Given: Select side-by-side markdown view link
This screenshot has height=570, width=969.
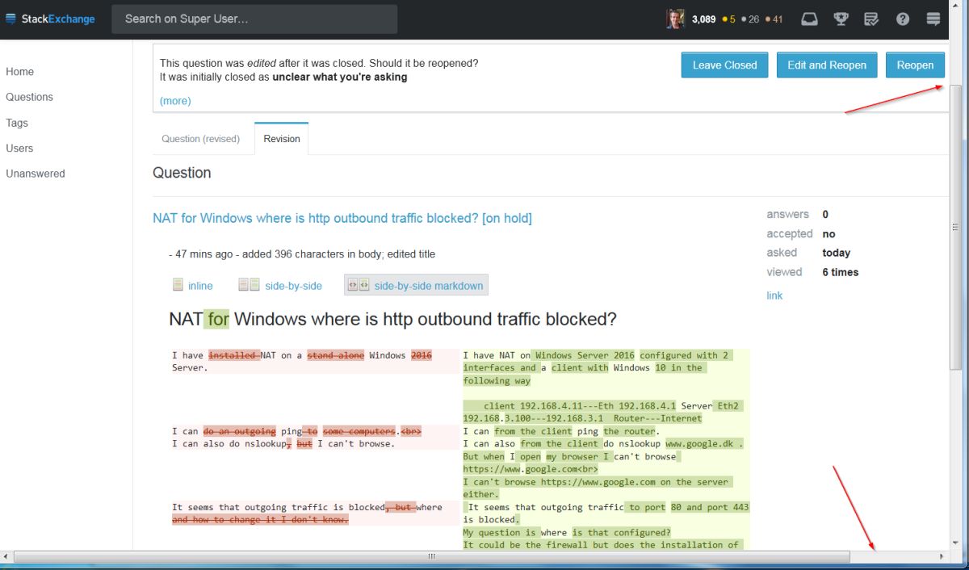Looking at the screenshot, I should tap(429, 286).
